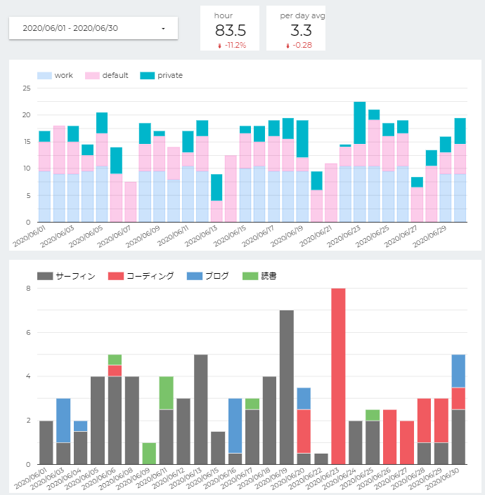The image size is (485, 495).
Task: Click the ブログ legend label
Action: pos(217,276)
